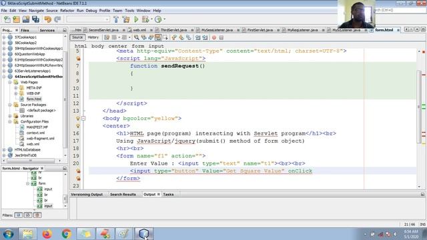Image resolution: width=427 pixels, height=240 pixels.
Task: Select form.html in the project tree
Action: 34,99
